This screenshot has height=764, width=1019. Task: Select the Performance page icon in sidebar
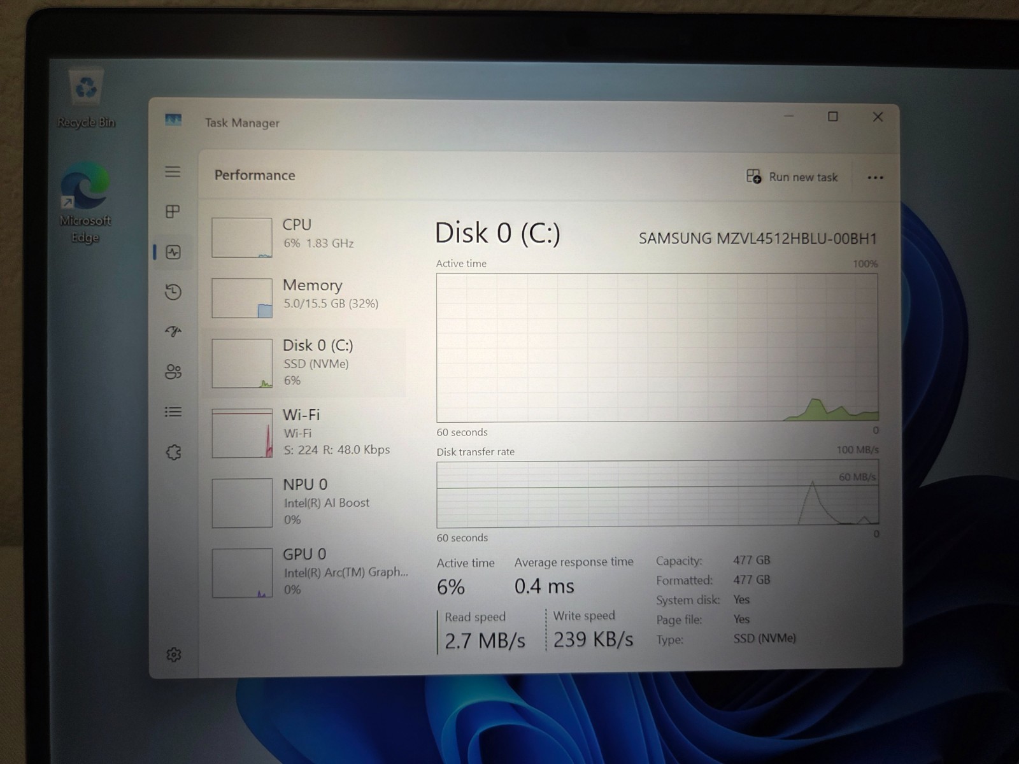(x=173, y=252)
